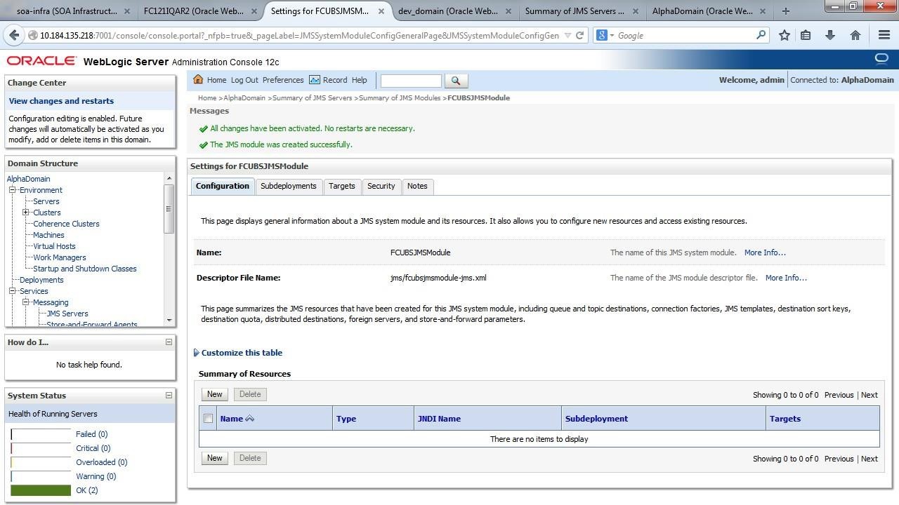
Task: Collapse the Messaging tree node
Action: [25, 302]
